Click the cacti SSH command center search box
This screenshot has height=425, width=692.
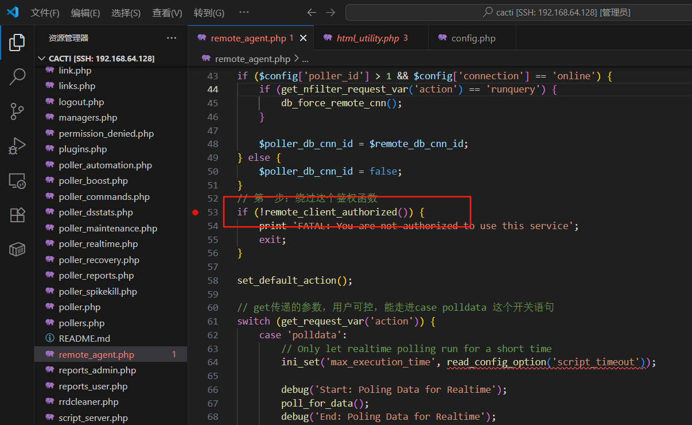[518, 12]
